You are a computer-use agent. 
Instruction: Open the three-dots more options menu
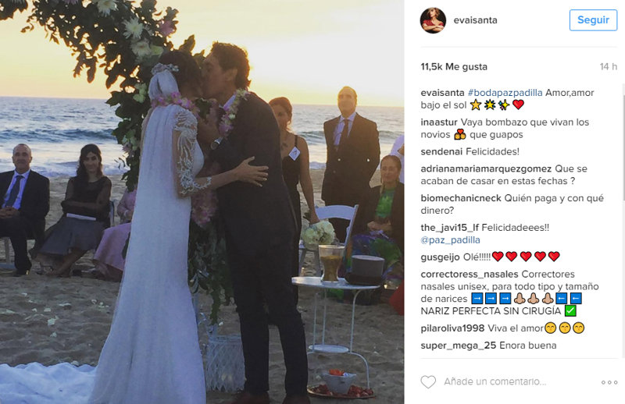[x=609, y=382]
